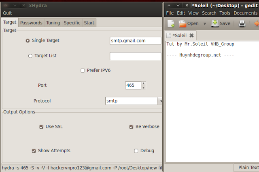
Task: Click the line 'Tut by Mr.Soleil VHB_Group'
Action: [200, 44]
